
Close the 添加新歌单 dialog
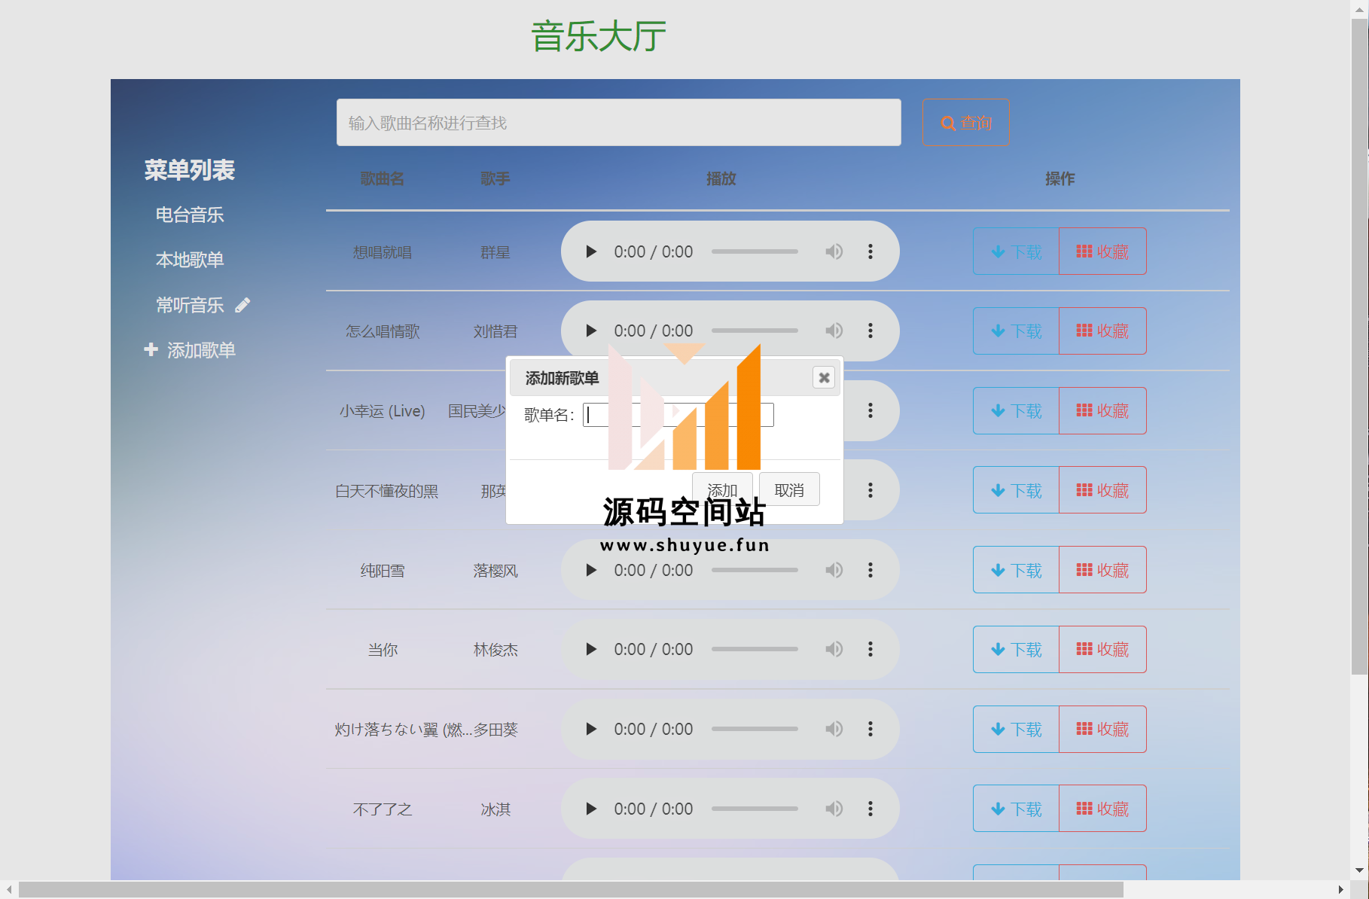[824, 377]
